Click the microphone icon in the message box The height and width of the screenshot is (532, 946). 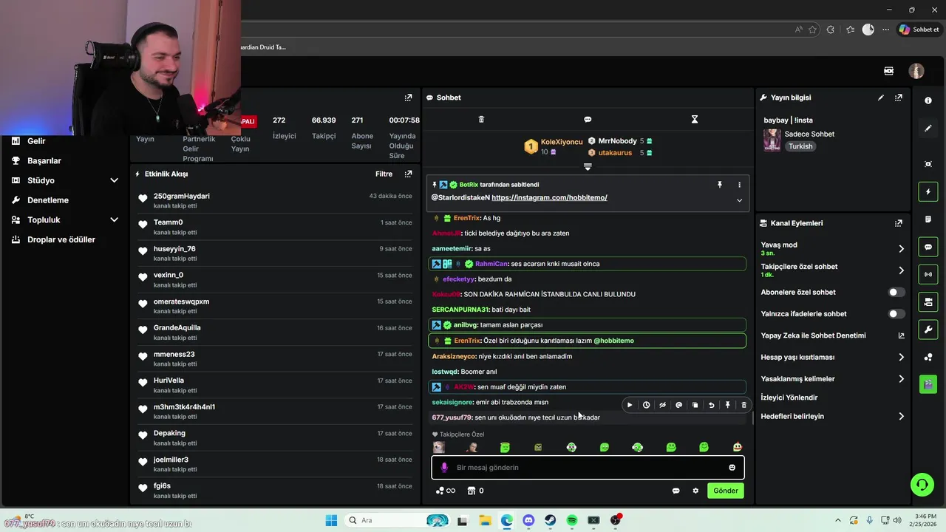coord(444,468)
